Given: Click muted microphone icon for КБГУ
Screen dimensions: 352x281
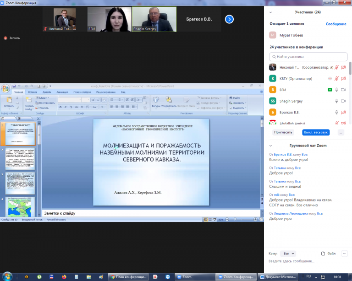Looking at the screenshot, I should (336, 78).
